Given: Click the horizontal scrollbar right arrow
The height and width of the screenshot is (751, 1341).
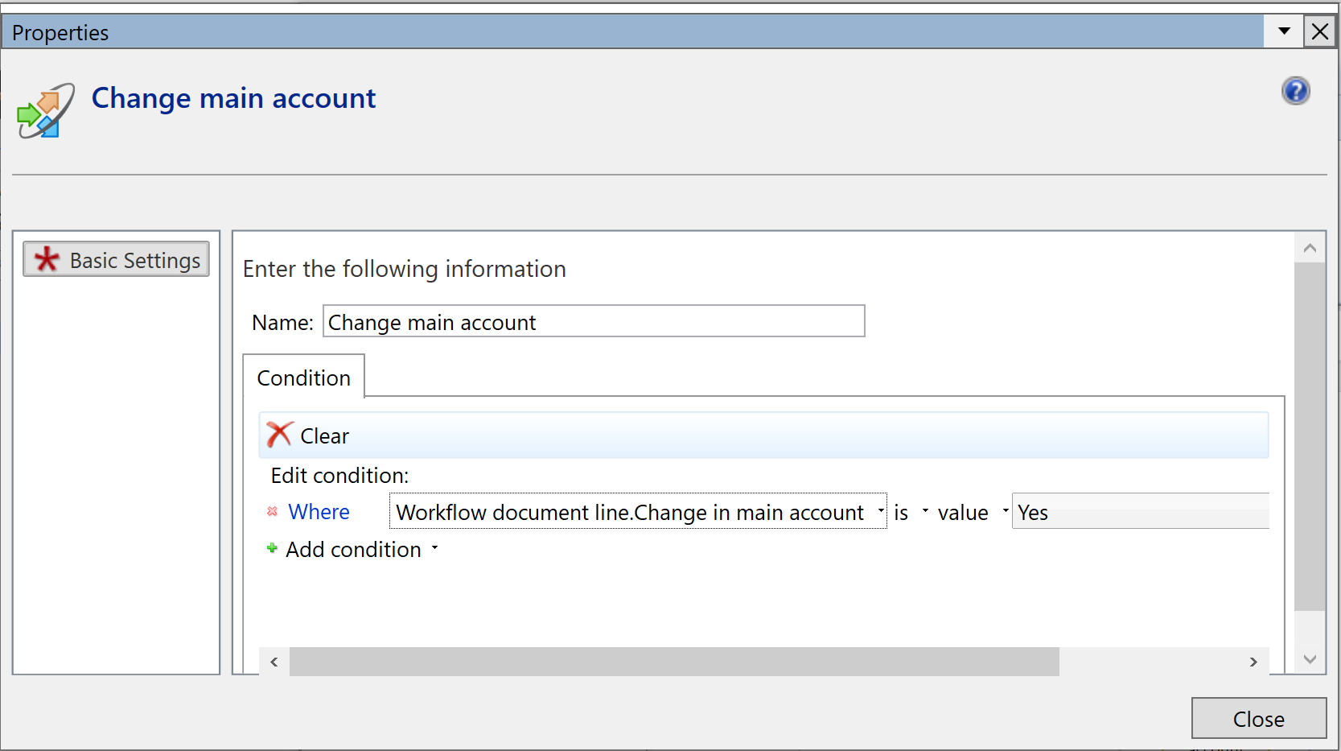Looking at the screenshot, I should click(1253, 662).
